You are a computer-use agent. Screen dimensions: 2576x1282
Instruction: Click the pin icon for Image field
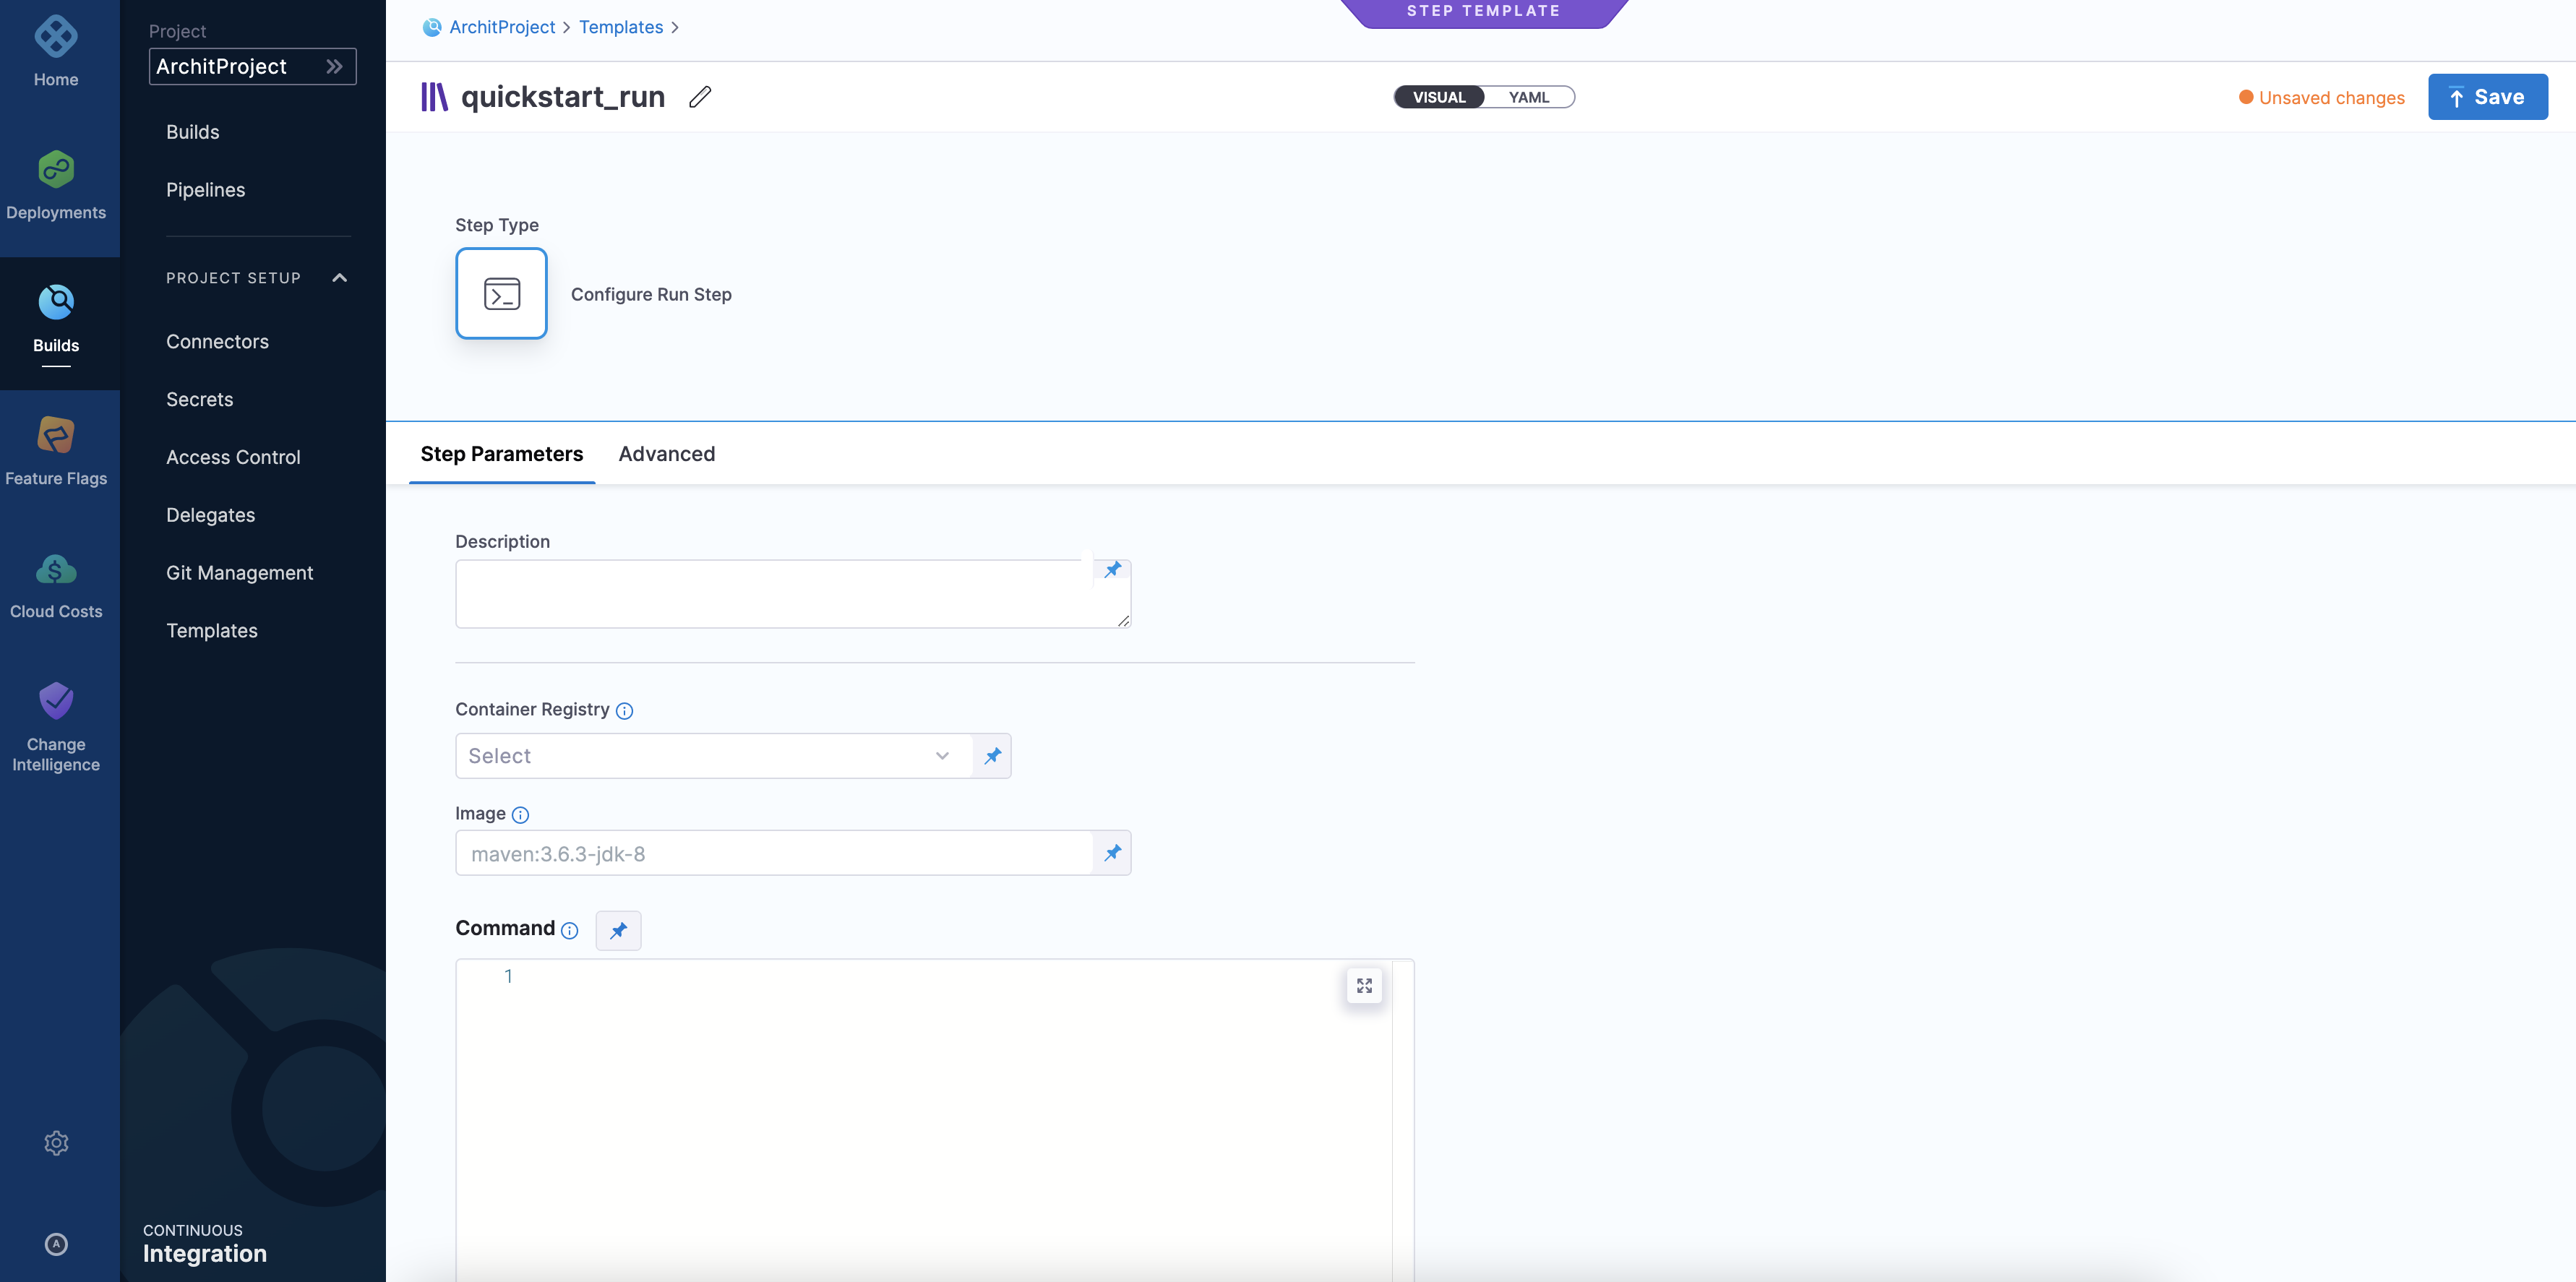pyautogui.click(x=1112, y=853)
